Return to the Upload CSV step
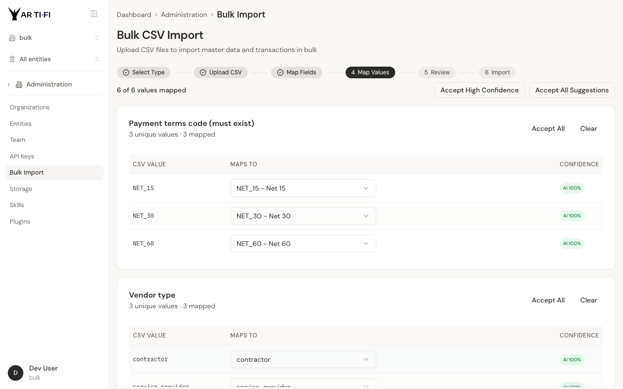Screen dimensions: 623x389 tap(220, 72)
